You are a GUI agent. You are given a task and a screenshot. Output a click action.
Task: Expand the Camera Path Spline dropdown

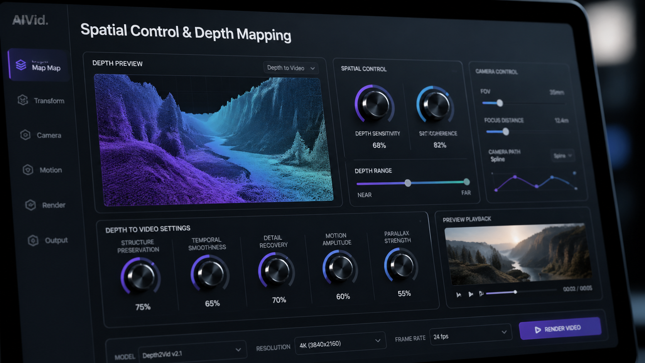562,155
